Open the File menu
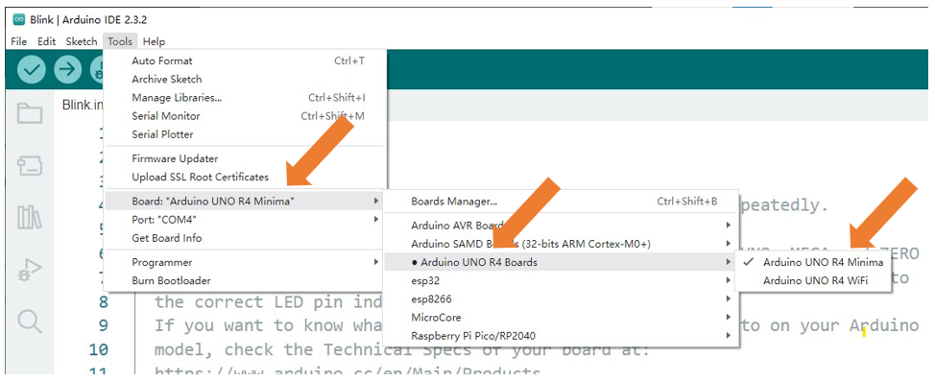Screen dimensions: 935x382 pos(19,41)
